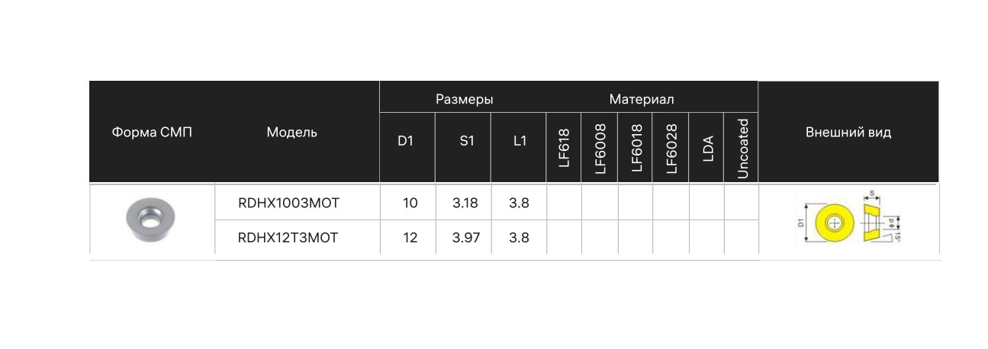
Task: Click the LF6008 material column header
Action: 600,148
